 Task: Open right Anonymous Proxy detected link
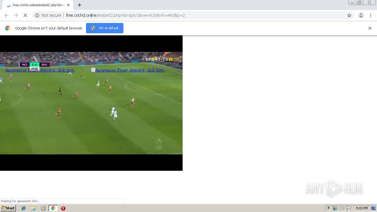(x=130, y=70)
